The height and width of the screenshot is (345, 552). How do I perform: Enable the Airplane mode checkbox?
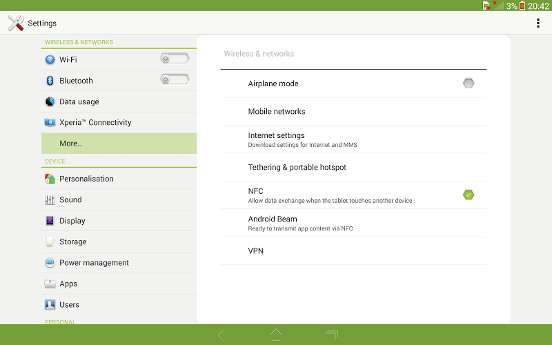[x=469, y=83]
